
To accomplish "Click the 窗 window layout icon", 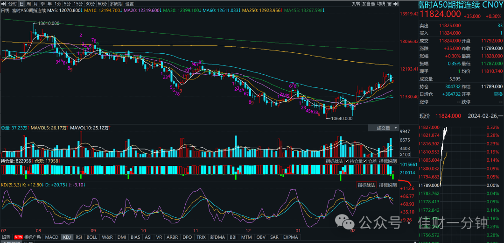I will [390, 4].
